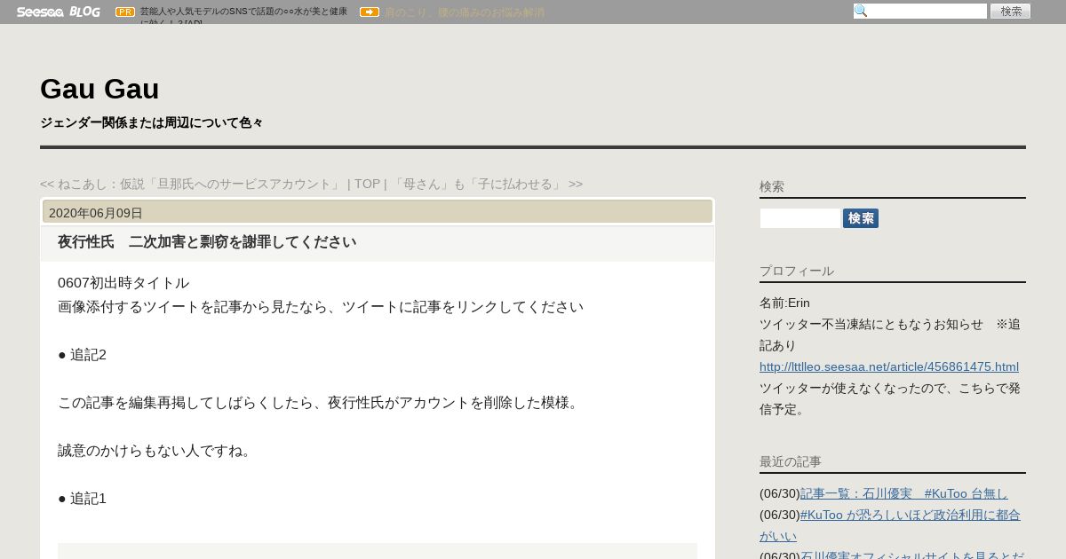Focus the top bar search input
1066x559 pixels.
pos(920,12)
